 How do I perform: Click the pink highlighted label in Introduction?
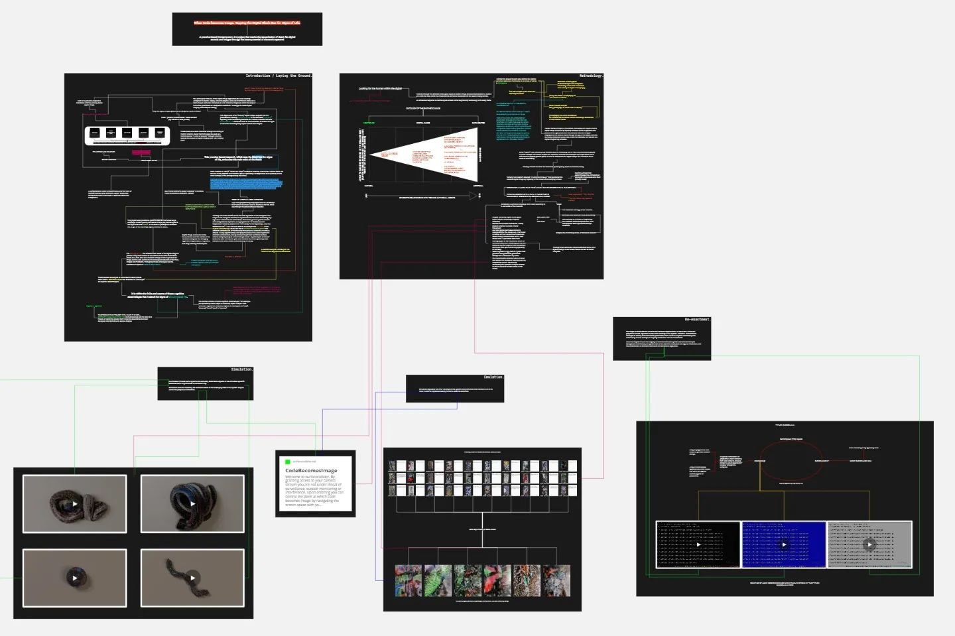click(141, 153)
